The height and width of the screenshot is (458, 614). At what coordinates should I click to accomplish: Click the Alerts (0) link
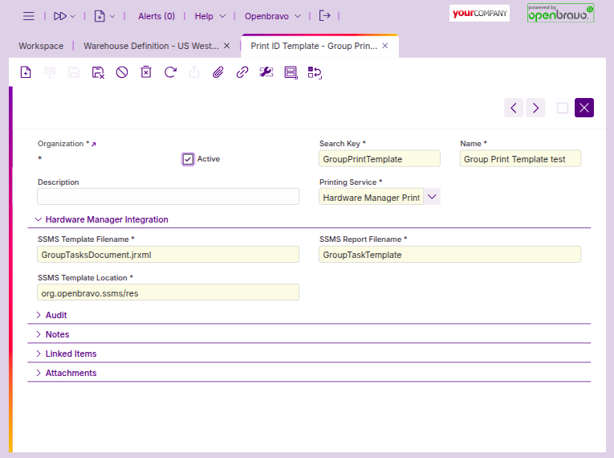(x=157, y=16)
